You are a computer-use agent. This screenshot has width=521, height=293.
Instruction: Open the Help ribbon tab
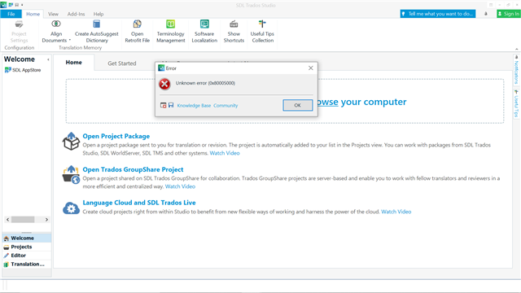pyautogui.click(x=99, y=14)
